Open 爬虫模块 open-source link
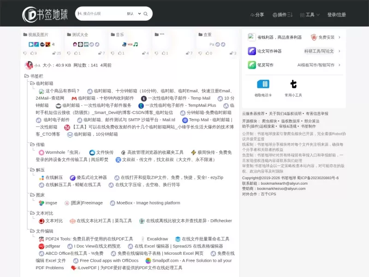Screen dimensions: 369x277 click(x=269, y=121)
